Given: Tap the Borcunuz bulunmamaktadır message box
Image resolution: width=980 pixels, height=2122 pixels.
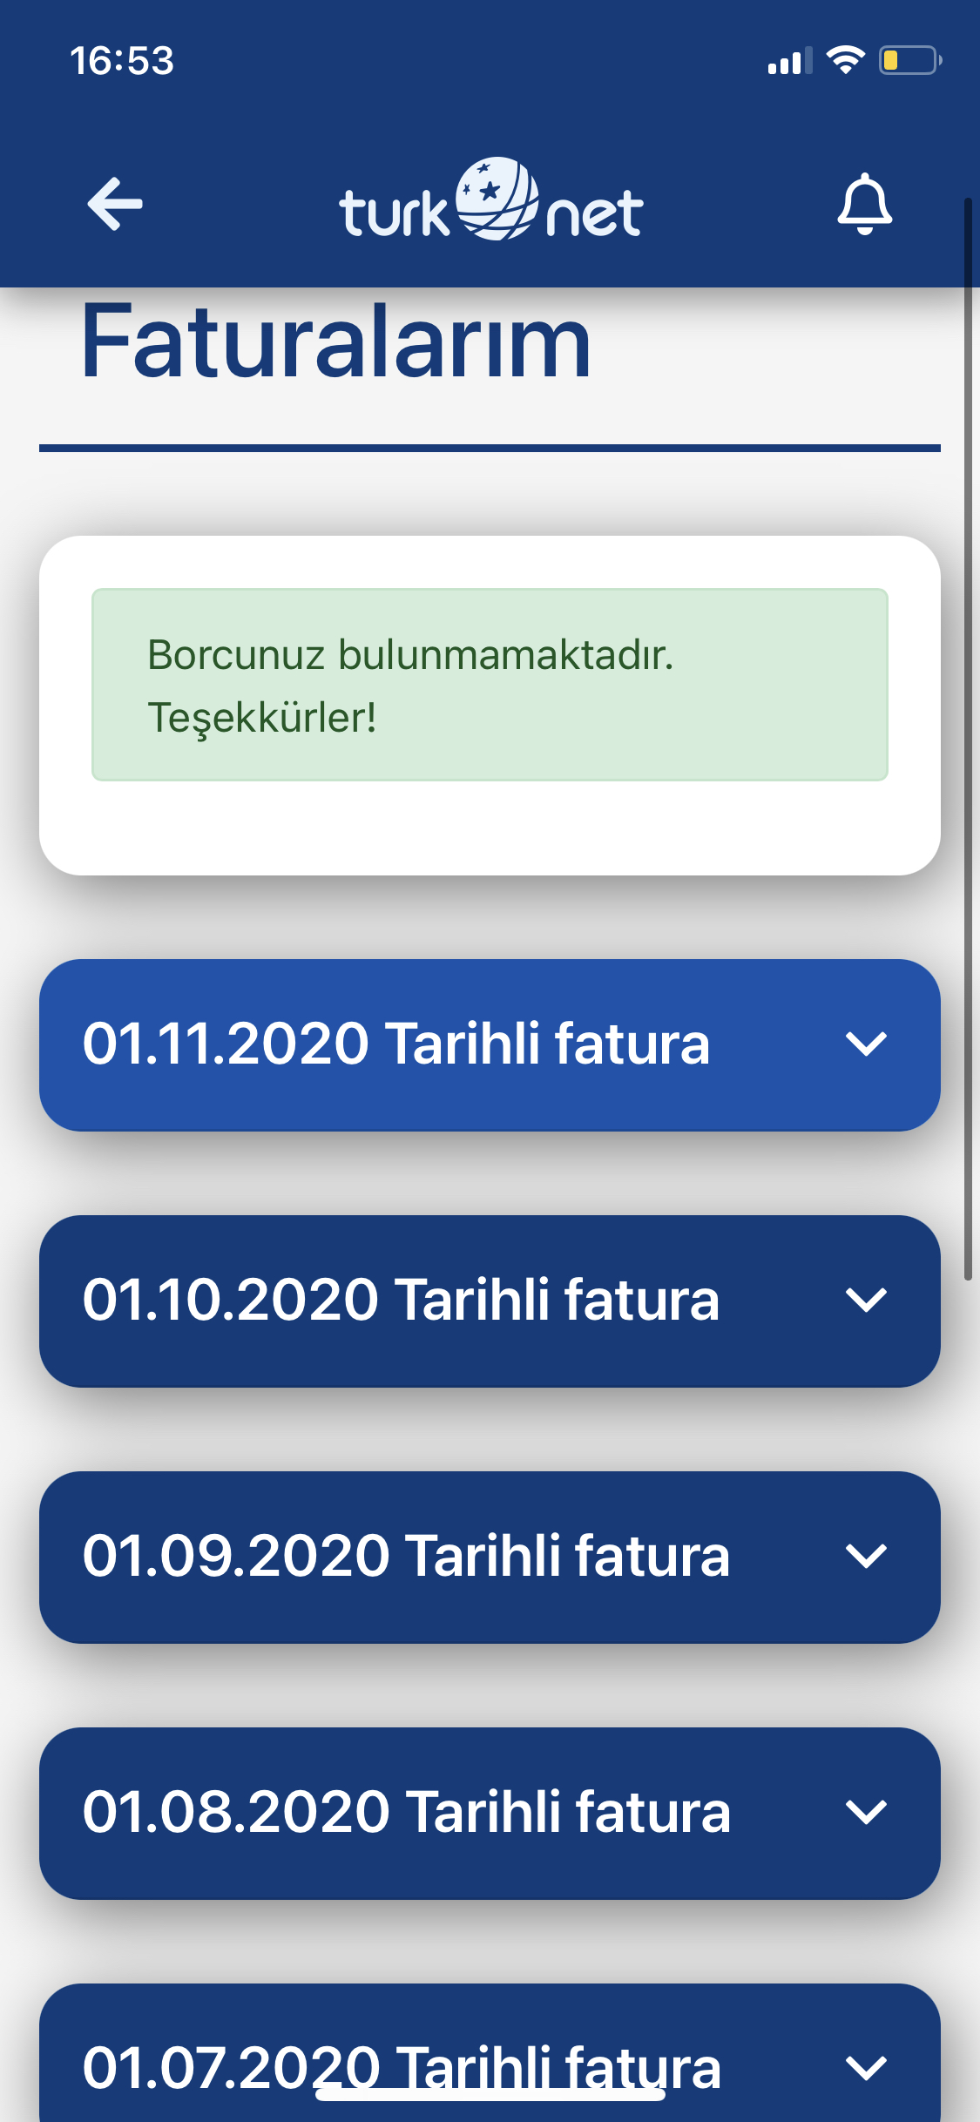Looking at the screenshot, I should (490, 685).
